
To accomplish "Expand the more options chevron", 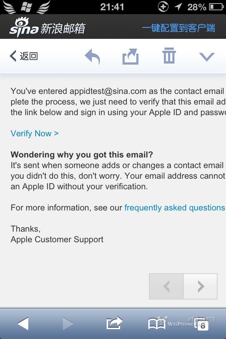I will pyautogui.click(x=207, y=56).
